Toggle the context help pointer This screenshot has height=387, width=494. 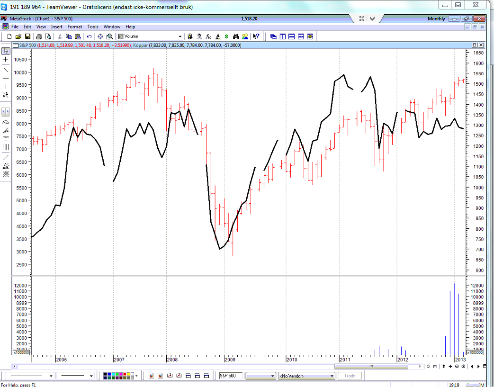[x=256, y=36]
